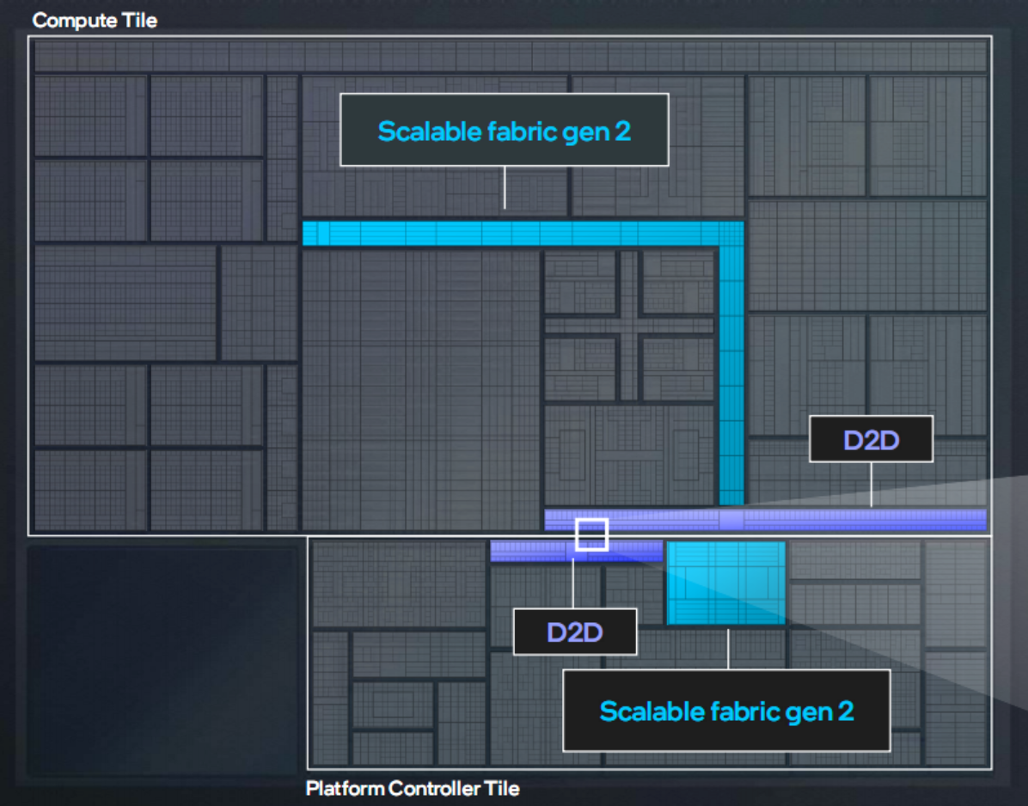This screenshot has width=1028, height=806.
Task: Click the large center block under the cyan bar
Action: click(x=420, y=390)
